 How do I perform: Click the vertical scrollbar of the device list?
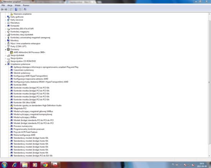[209, 82]
